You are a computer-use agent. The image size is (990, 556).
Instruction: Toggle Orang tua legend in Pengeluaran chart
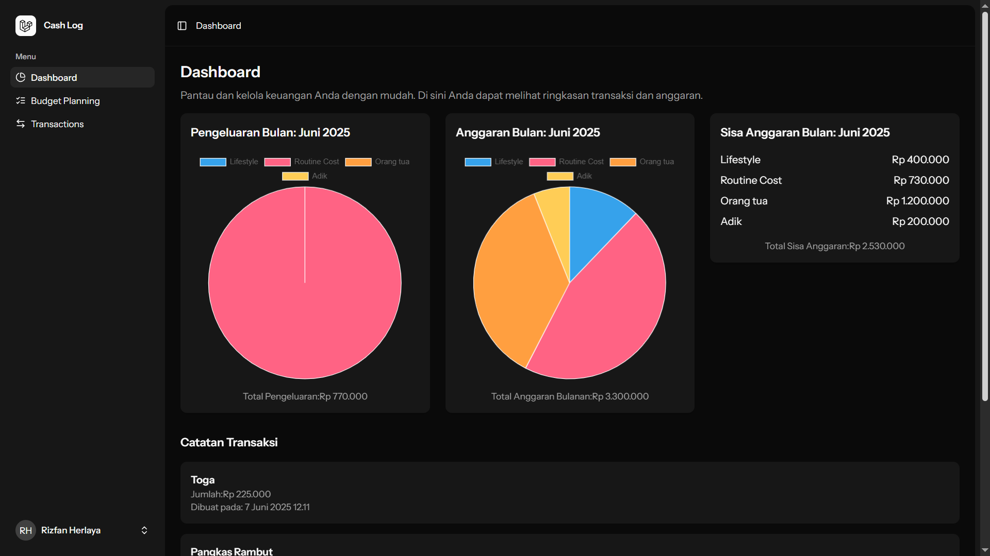point(377,162)
